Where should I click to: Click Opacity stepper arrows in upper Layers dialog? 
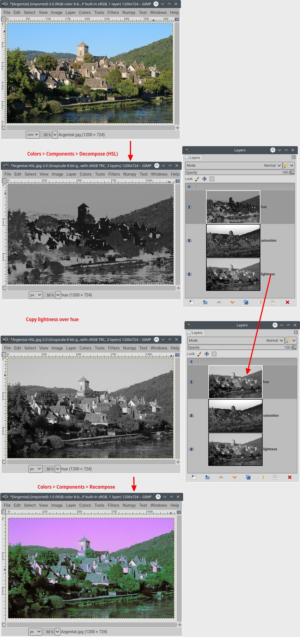coord(293,173)
